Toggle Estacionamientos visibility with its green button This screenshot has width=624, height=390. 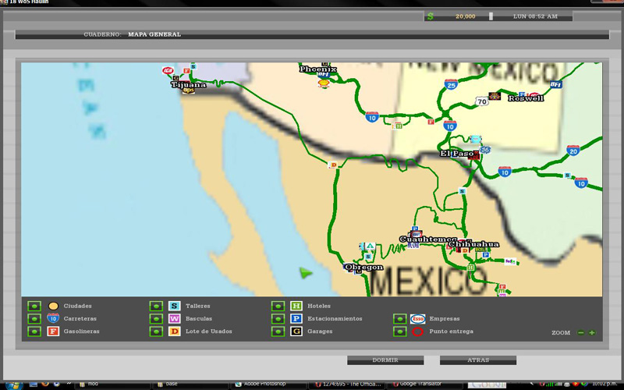tap(278, 319)
